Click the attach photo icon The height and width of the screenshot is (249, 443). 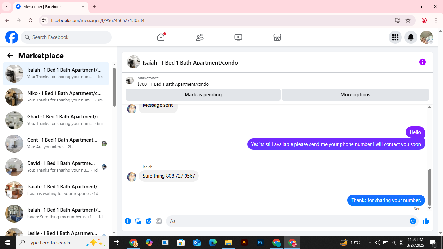tap(138, 221)
